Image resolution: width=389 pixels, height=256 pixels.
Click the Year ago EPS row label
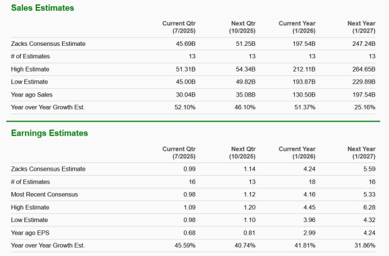(30, 232)
